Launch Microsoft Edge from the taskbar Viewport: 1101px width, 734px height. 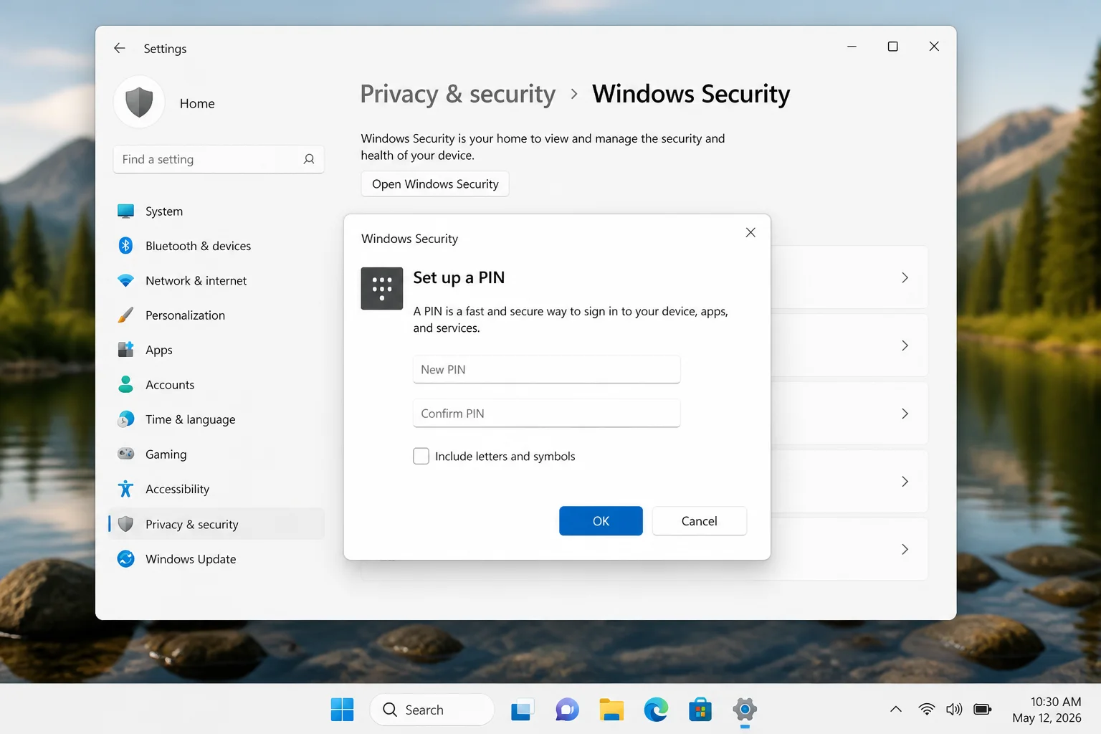[x=656, y=710]
